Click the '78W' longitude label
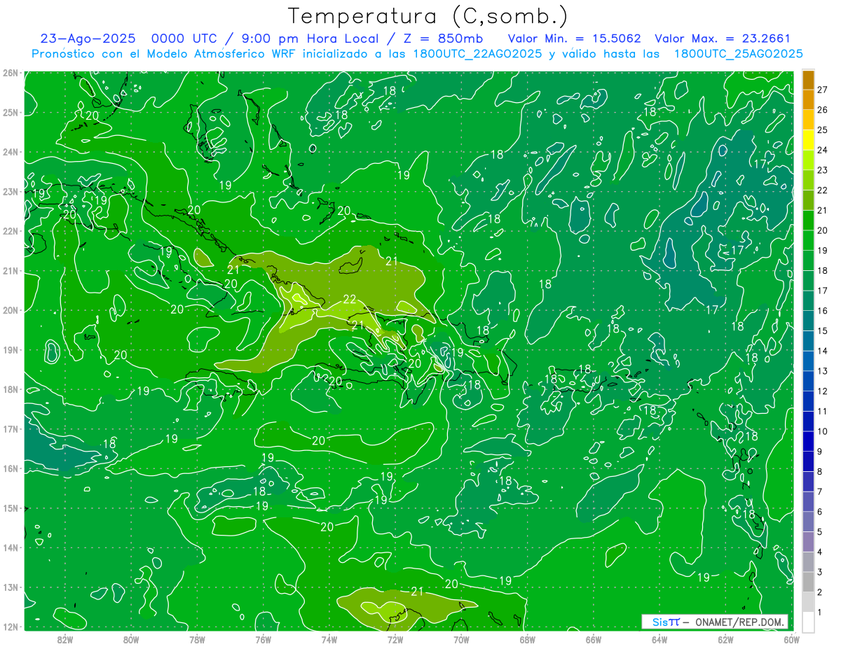The image size is (841, 649). (x=197, y=639)
